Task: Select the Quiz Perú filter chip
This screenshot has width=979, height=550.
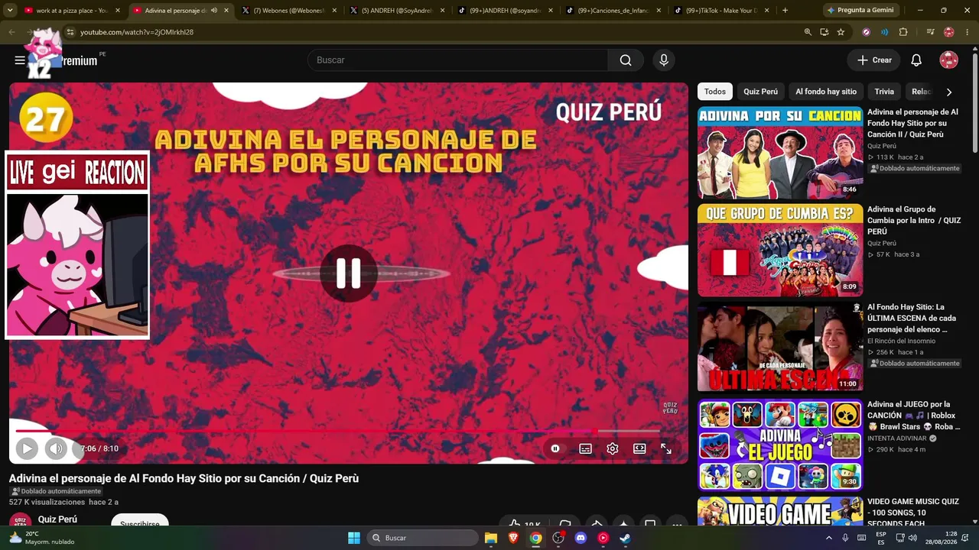Action: point(760,92)
